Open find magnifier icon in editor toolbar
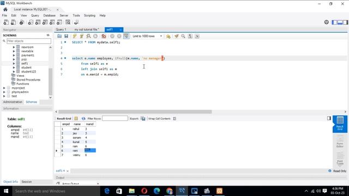Viewport: 349px width, 196px height. click(183, 36)
